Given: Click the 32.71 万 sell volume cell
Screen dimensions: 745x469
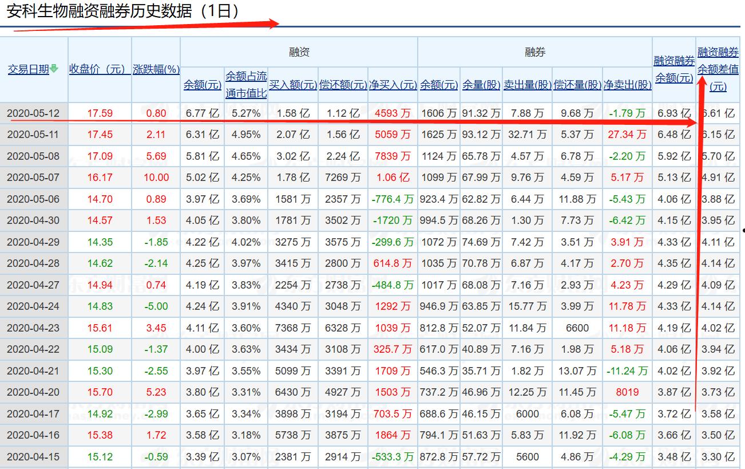Looking at the screenshot, I should 528,135.
